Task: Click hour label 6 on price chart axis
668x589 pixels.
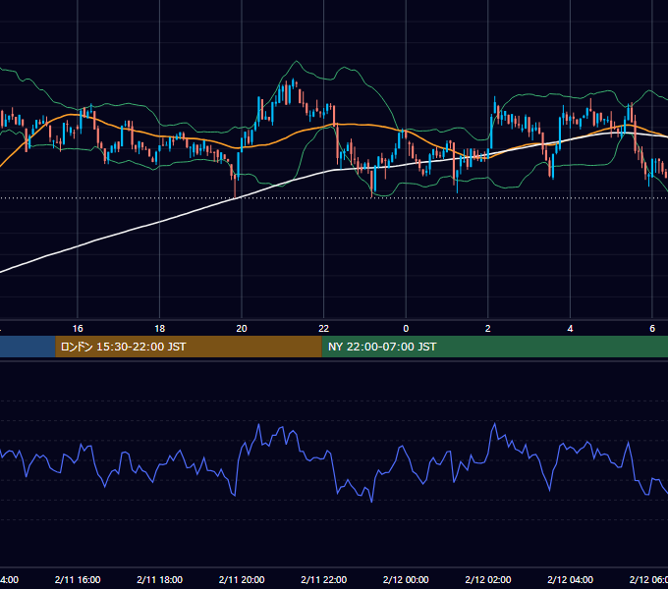Action: (x=652, y=329)
